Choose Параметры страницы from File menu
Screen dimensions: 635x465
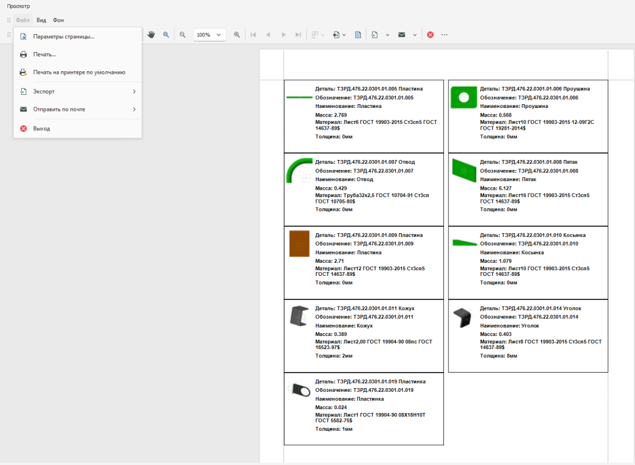tap(63, 37)
